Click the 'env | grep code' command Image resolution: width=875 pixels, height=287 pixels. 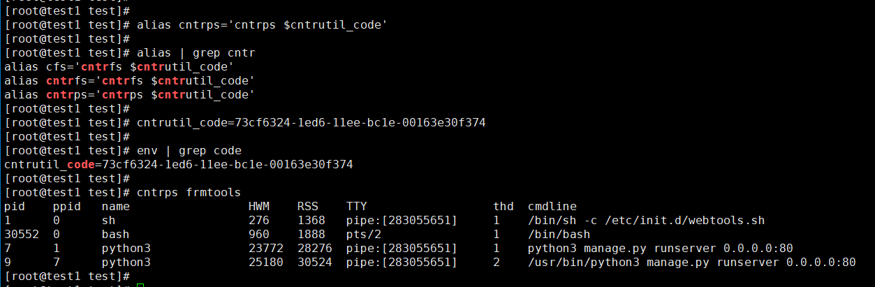click(x=189, y=150)
